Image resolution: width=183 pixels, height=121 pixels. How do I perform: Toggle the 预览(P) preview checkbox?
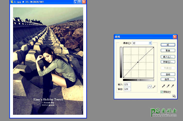[x=162, y=92]
